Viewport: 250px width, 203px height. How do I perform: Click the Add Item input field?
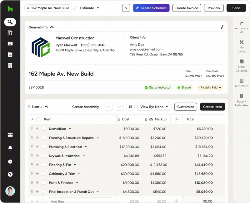point(81,201)
